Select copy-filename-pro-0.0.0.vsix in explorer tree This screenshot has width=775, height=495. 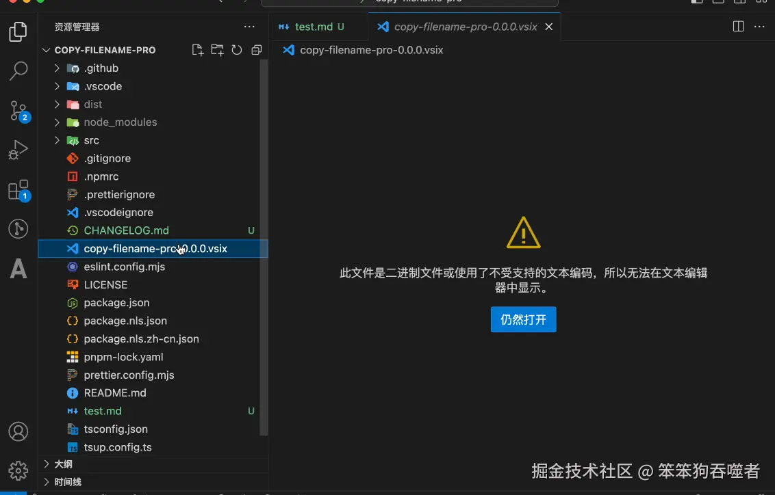pyautogui.click(x=153, y=249)
